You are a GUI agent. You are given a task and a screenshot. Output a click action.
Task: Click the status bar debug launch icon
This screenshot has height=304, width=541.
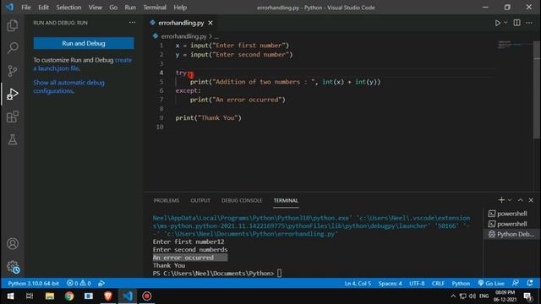pos(101,284)
